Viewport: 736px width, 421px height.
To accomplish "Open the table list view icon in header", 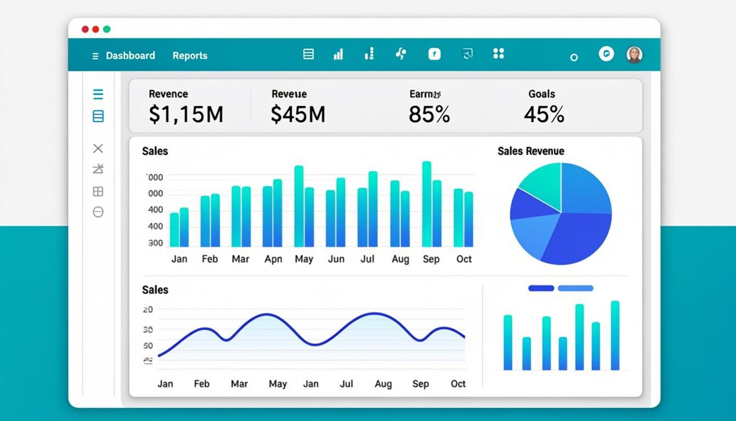I will pyautogui.click(x=308, y=54).
